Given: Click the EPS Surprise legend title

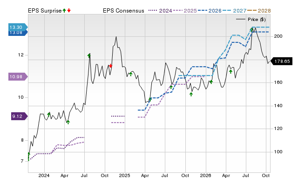Looking at the screenshot, I should [45, 11].
